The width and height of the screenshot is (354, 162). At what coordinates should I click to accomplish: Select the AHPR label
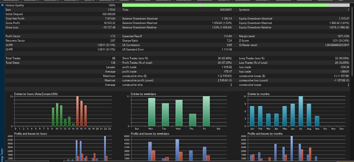(8, 45)
